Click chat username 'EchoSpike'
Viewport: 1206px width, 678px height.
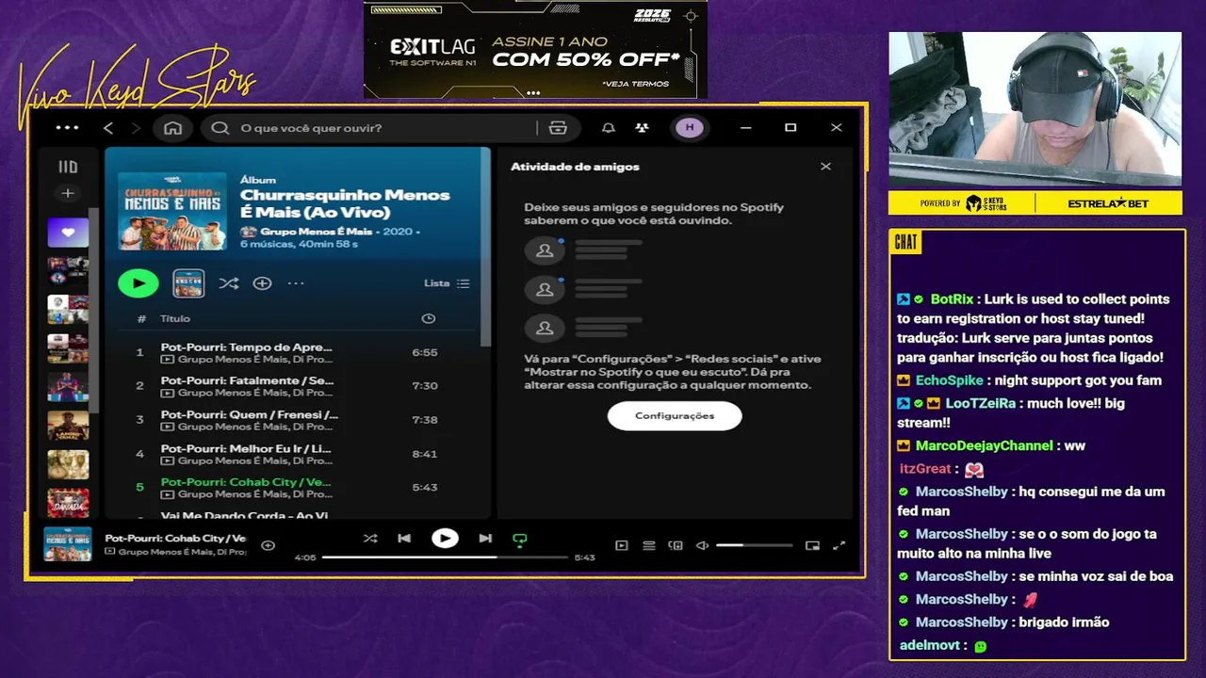point(950,380)
